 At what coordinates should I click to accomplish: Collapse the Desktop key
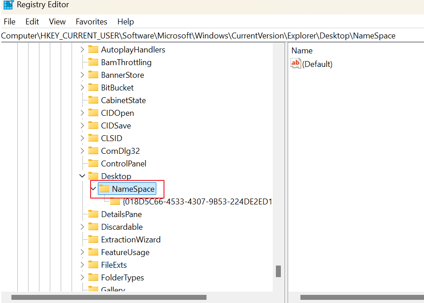point(82,176)
